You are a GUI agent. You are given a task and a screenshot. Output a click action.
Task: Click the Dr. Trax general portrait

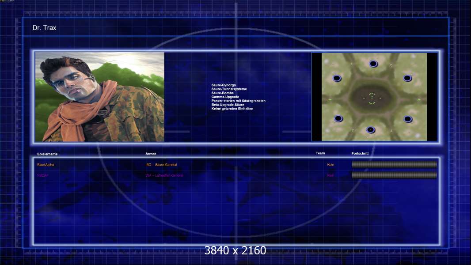coord(100,97)
